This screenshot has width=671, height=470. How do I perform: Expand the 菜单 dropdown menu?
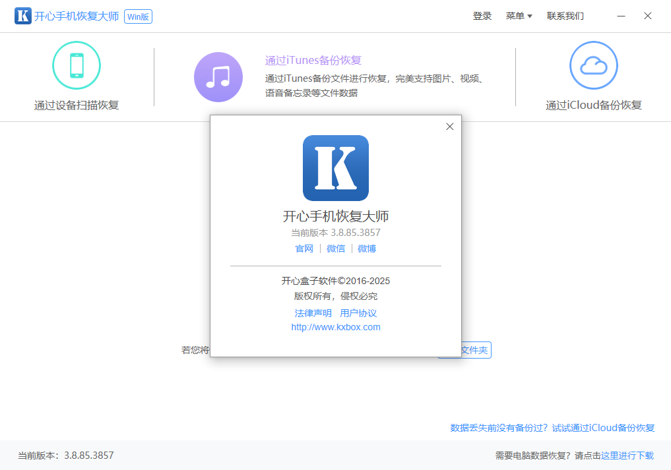[x=519, y=16]
